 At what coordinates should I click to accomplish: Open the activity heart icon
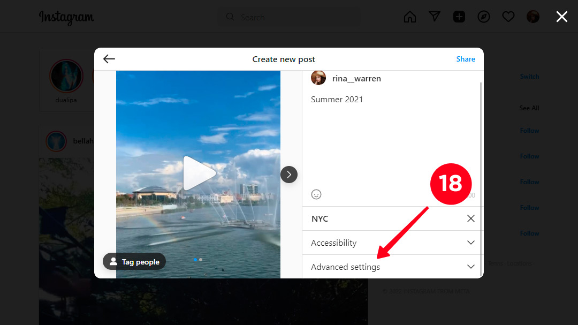[x=508, y=17]
